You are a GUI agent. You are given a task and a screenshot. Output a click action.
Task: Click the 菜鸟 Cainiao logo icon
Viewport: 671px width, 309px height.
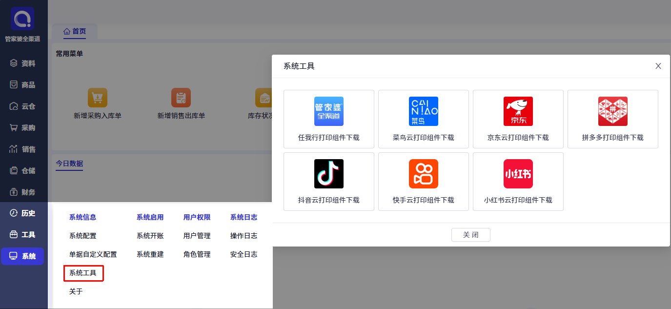click(424, 111)
